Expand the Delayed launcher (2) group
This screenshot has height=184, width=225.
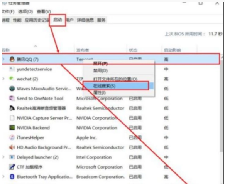click(x=3, y=157)
